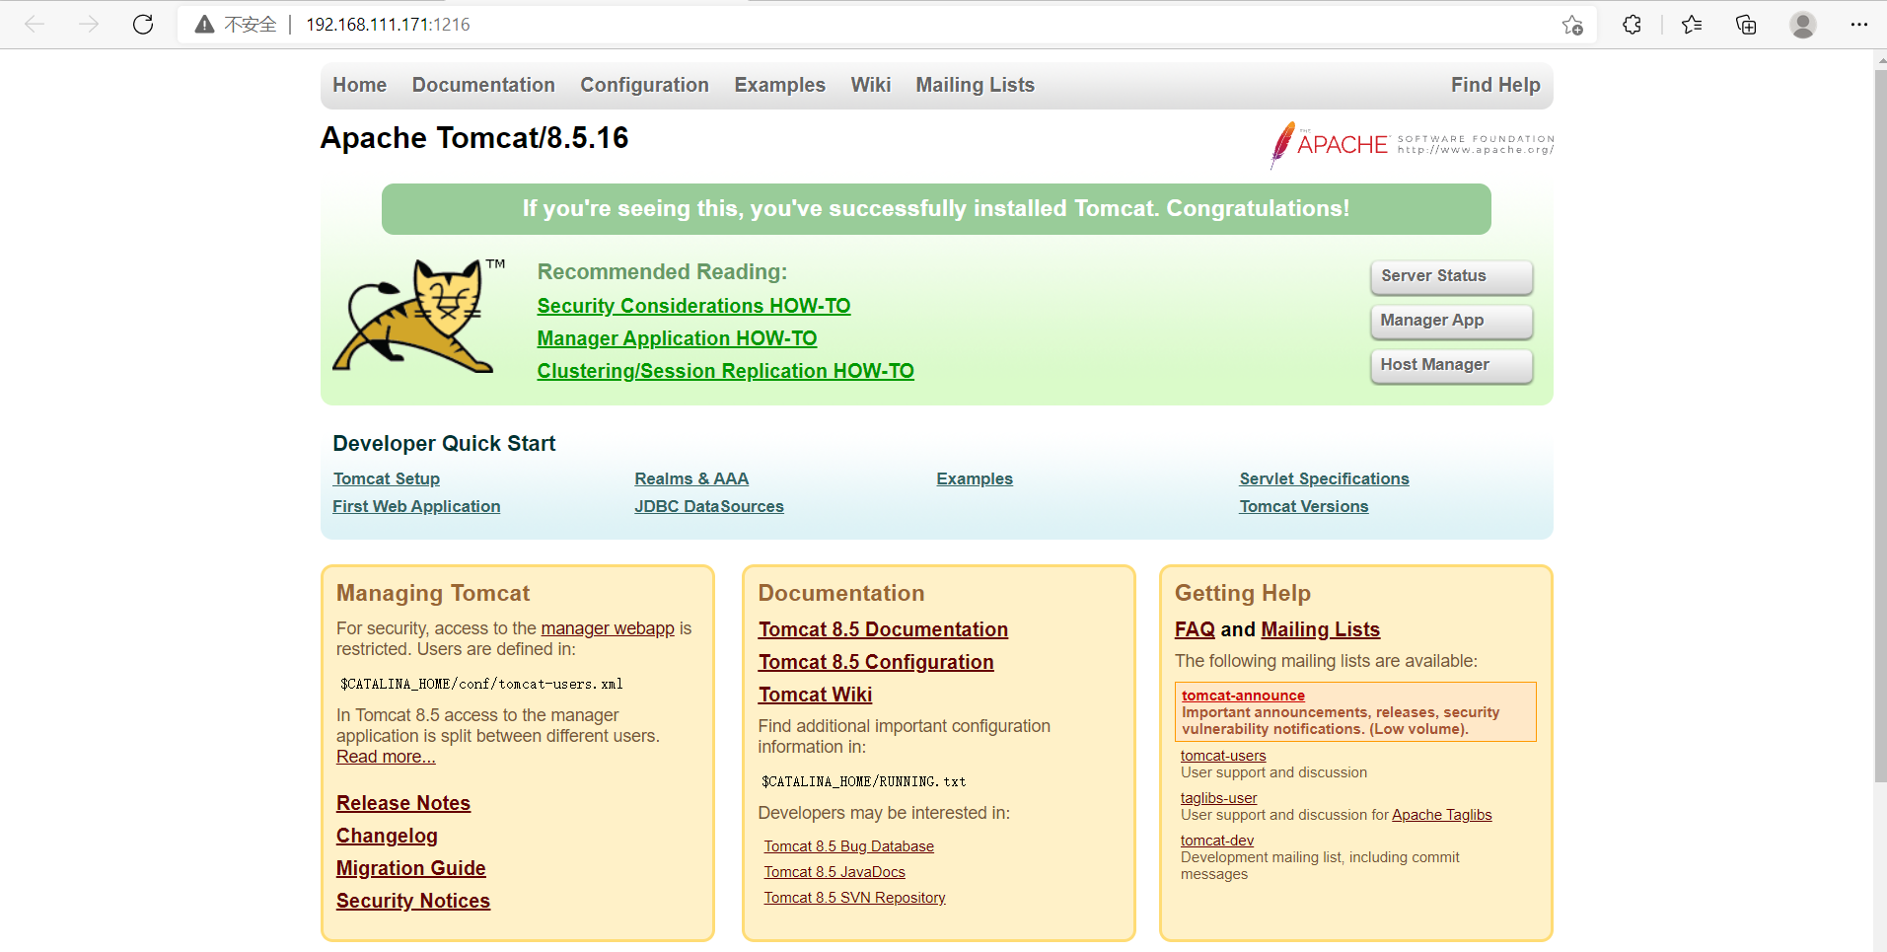1887x952 pixels.
Task: Open Tomcat 8.5 Bug Database link
Action: click(x=848, y=846)
